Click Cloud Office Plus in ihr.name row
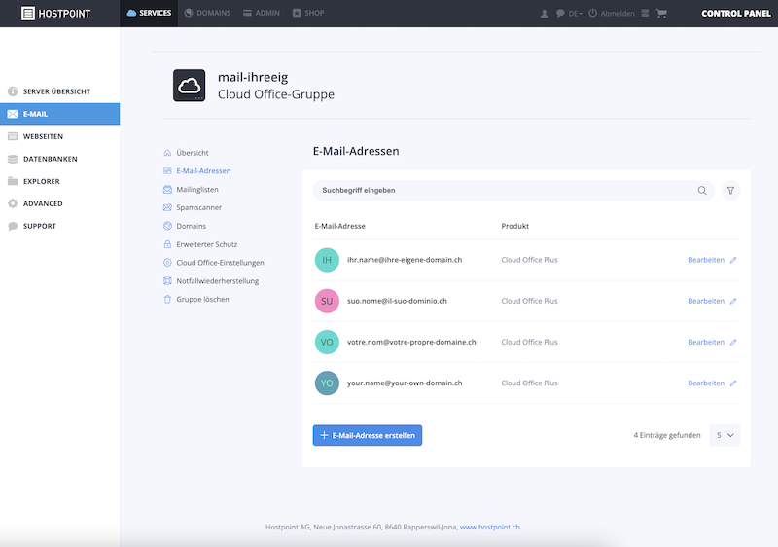Screen dimensions: 778x547 coord(529,260)
